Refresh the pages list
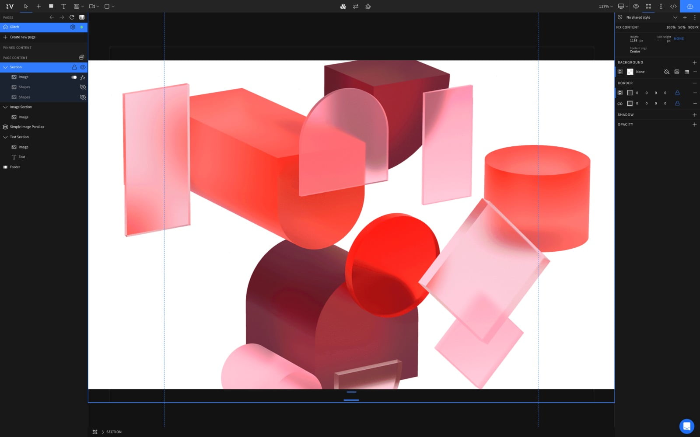This screenshot has height=437, width=700. (72, 17)
